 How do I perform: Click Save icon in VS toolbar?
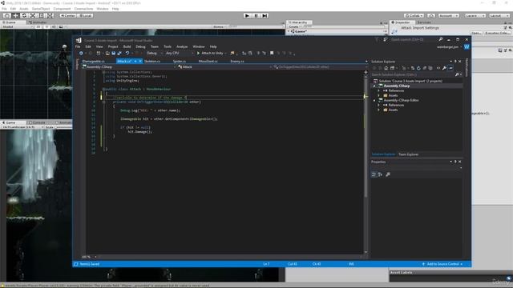[x=114, y=53]
